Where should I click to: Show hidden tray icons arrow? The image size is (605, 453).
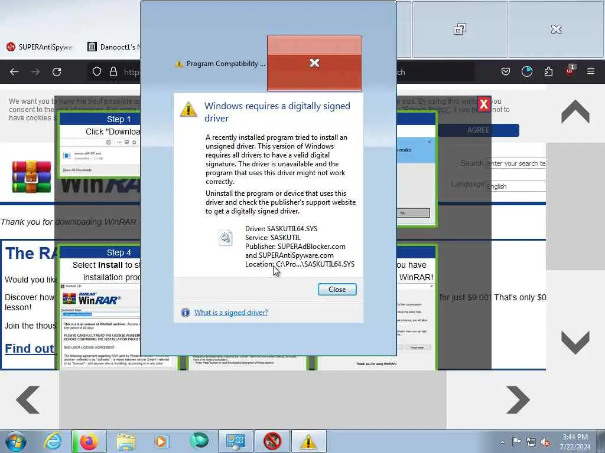pos(502,442)
